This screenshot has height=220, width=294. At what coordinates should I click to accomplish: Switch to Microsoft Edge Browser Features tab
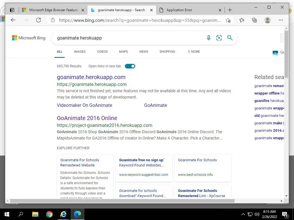coord(54,10)
